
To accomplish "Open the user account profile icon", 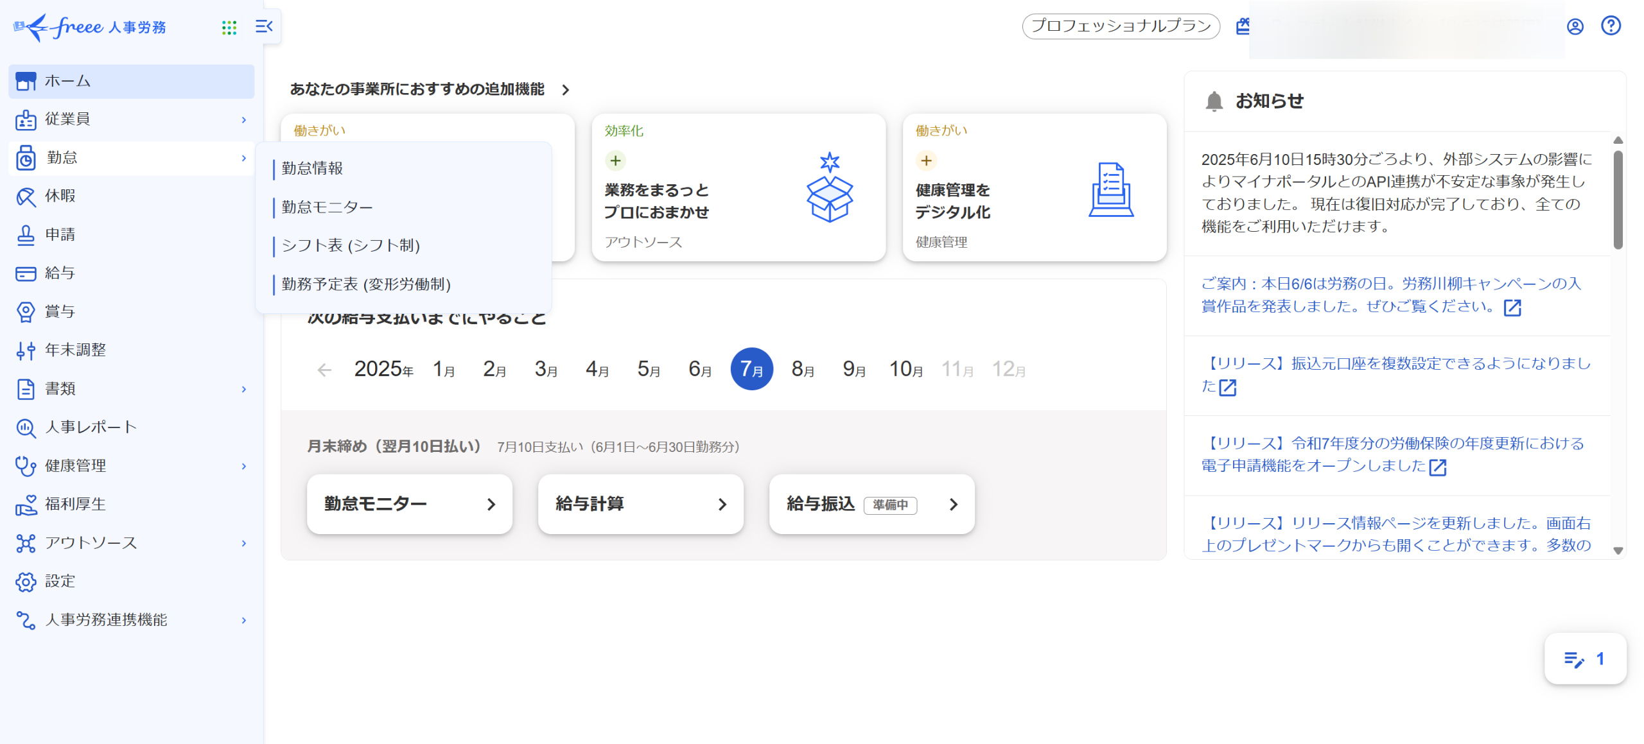I will [x=1575, y=26].
